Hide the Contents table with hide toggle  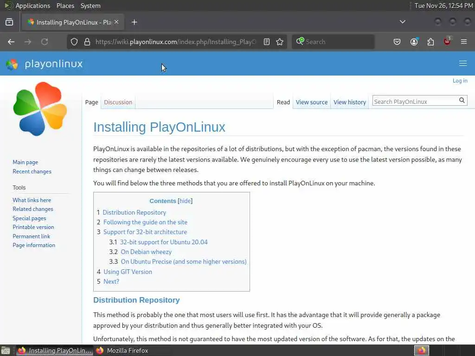(x=185, y=201)
